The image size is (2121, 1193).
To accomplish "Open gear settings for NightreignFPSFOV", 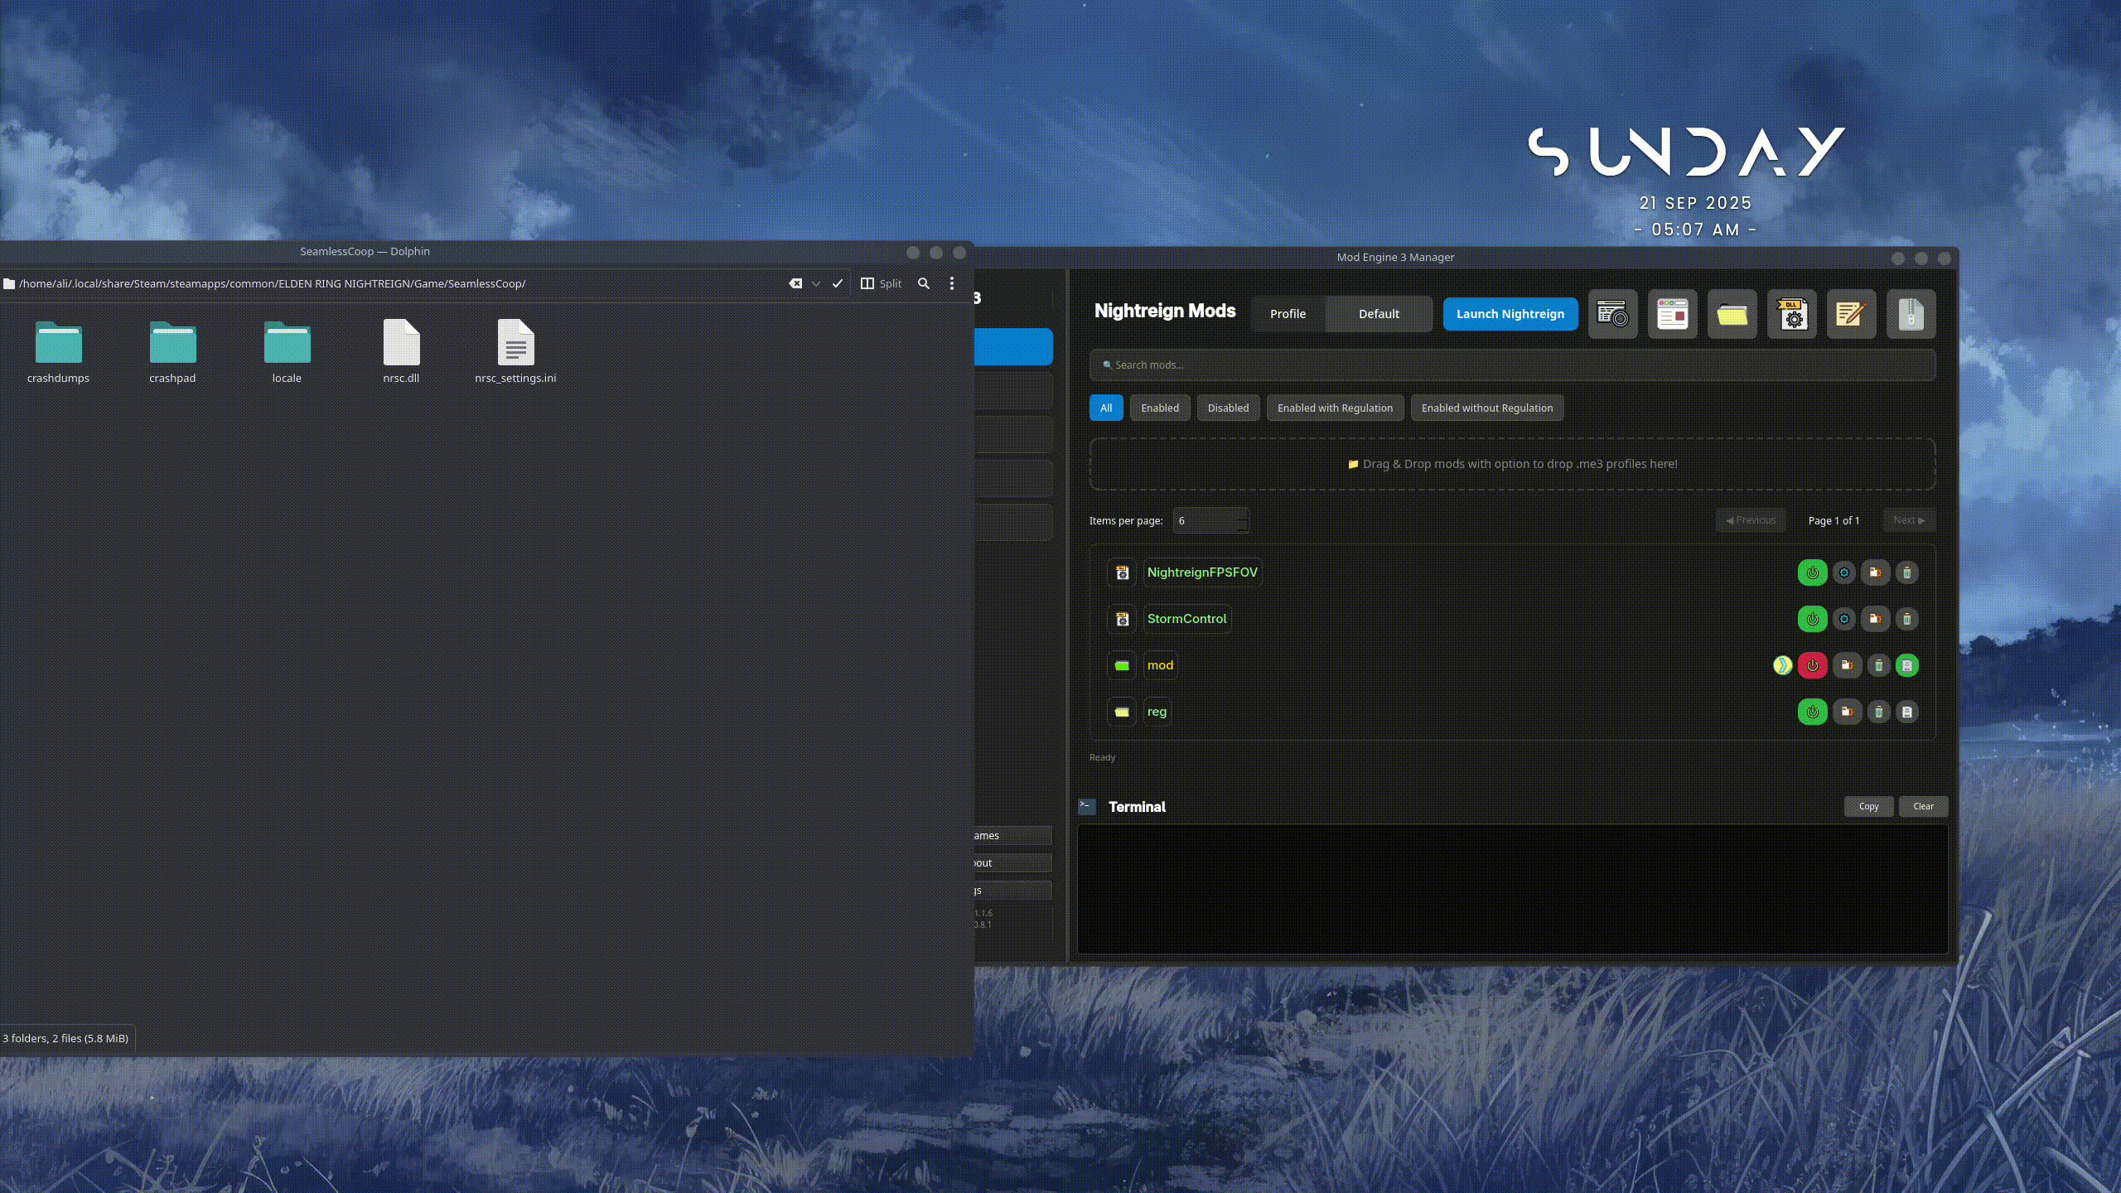I will click(x=1843, y=572).
